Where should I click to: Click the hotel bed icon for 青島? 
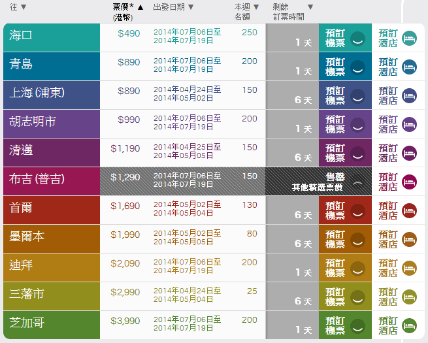[409, 67]
